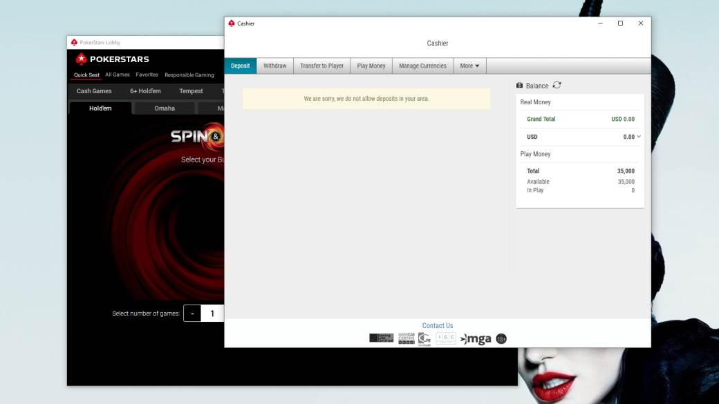
Task: Open the More dropdown in Cashier
Action: pyautogui.click(x=470, y=66)
